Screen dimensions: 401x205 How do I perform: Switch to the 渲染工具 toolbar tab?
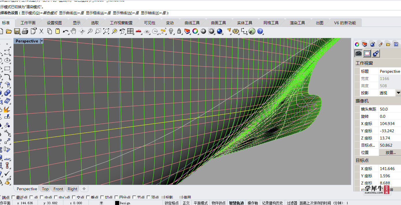(297, 23)
